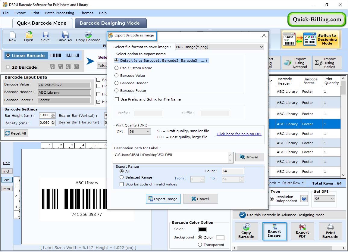Select the first 2D barcode sample icon
This screenshot has height=252, width=348.
(52, 67)
